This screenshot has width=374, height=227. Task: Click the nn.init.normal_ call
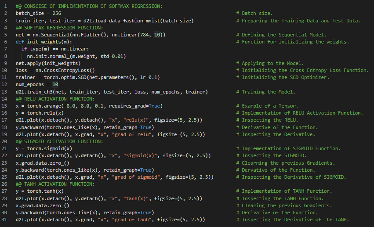tap(49, 56)
